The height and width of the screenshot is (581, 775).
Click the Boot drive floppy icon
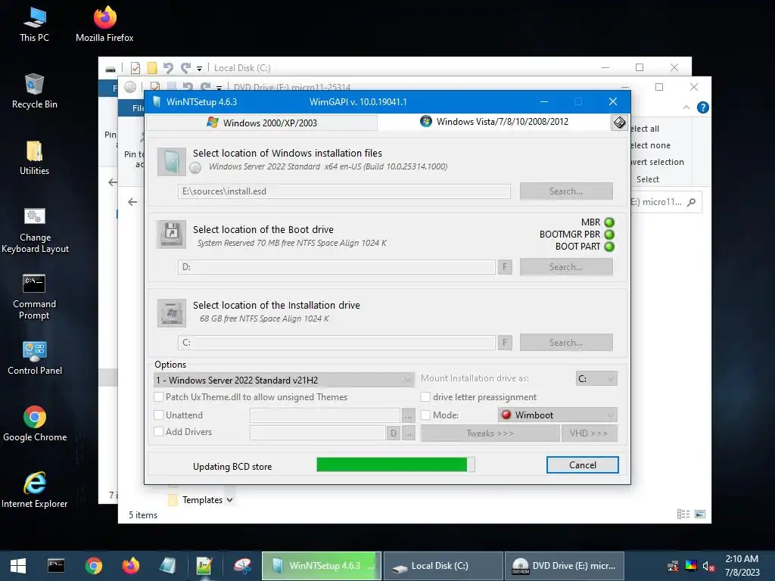(x=172, y=235)
